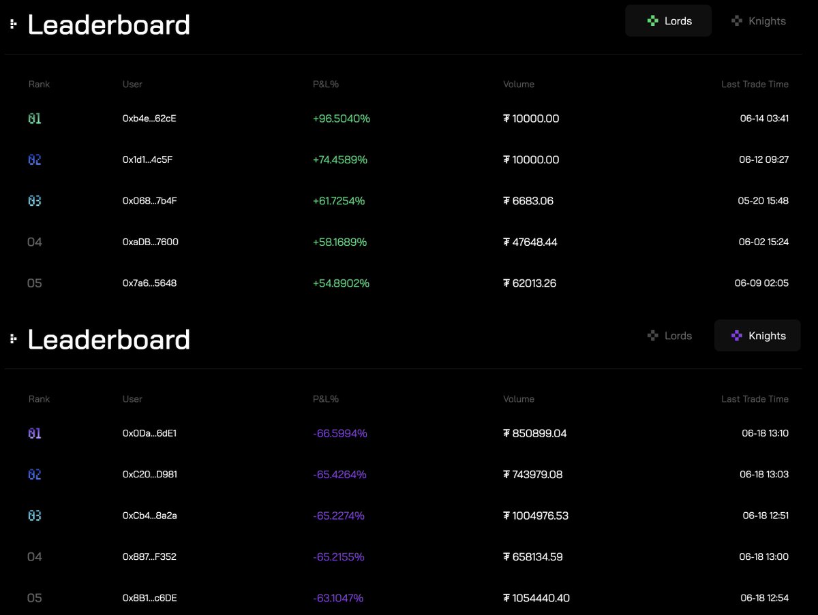Viewport: 818px width, 615px height.
Task: Click the last trade time 06-18 13:00
Action: (x=764, y=557)
